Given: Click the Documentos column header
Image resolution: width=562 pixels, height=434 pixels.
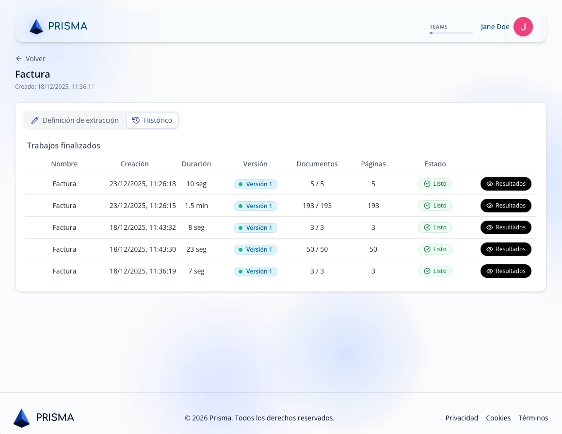Looking at the screenshot, I should pyautogui.click(x=317, y=164).
